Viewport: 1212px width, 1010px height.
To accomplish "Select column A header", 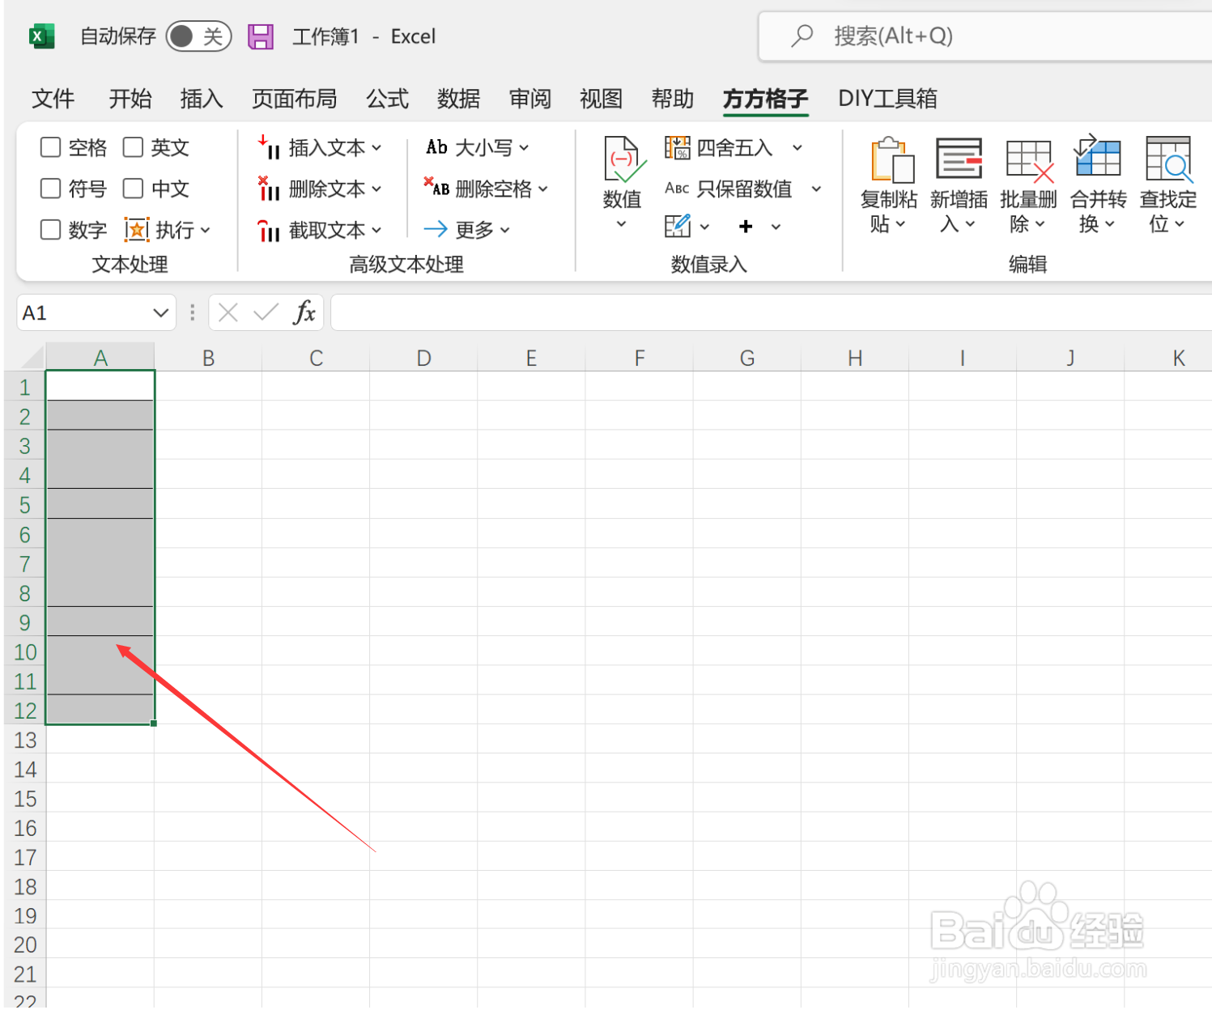I will point(100,358).
